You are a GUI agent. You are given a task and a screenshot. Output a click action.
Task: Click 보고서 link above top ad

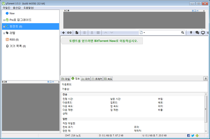click(x=195, y=11)
